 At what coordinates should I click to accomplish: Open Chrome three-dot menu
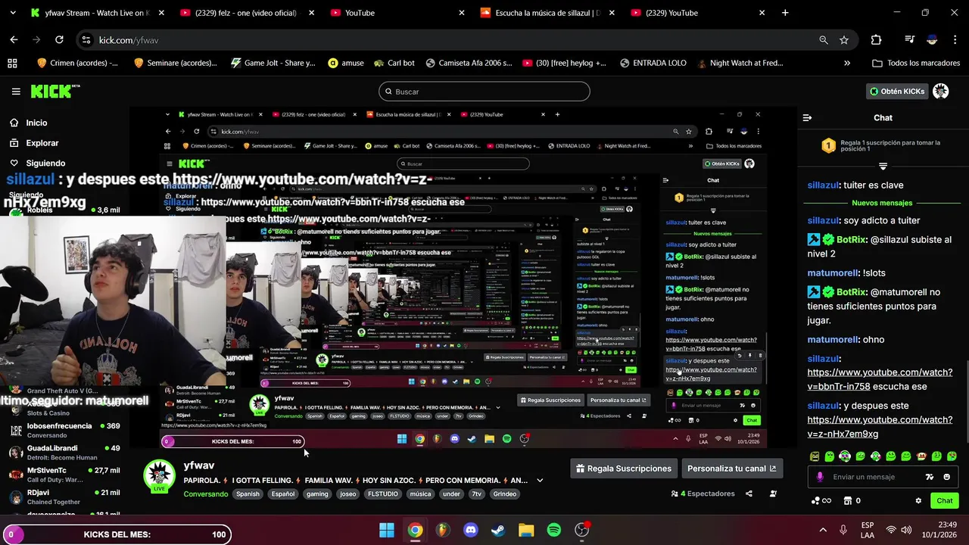coord(955,40)
